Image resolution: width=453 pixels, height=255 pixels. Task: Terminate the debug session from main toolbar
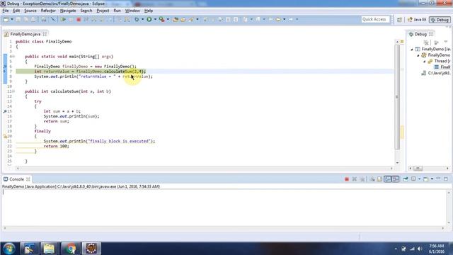[x=79, y=19]
